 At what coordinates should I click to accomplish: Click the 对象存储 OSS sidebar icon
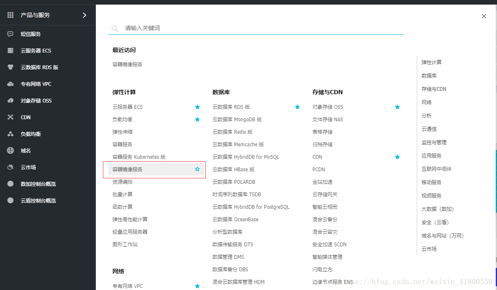[x=10, y=100]
